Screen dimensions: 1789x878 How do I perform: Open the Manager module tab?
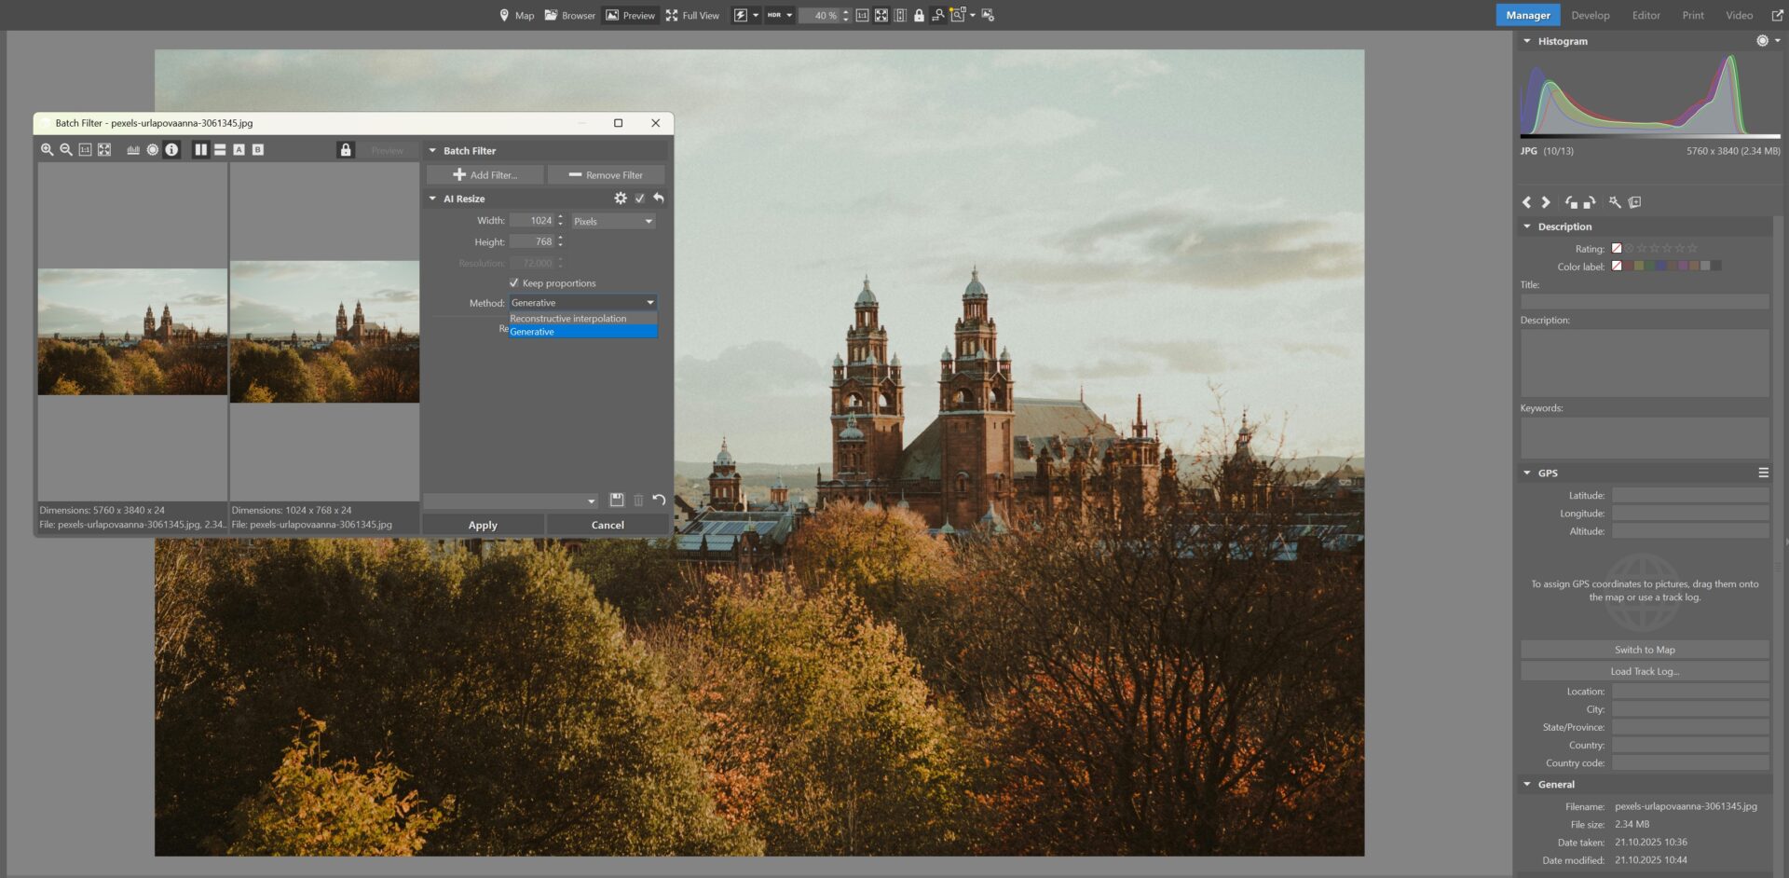1528,15
